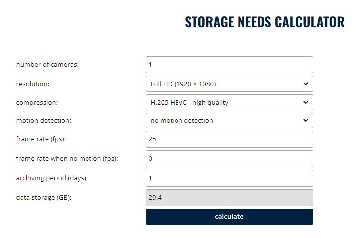Click the number of cameras input field
This screenshot has height=238, width=354.
click(x=229, y=65)
